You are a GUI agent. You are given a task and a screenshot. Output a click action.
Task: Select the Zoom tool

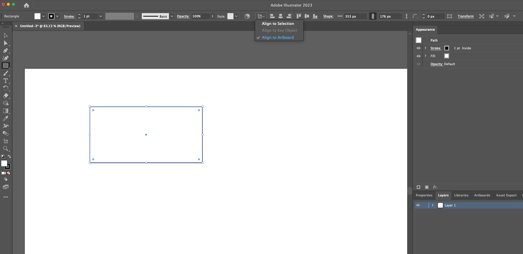6,149
